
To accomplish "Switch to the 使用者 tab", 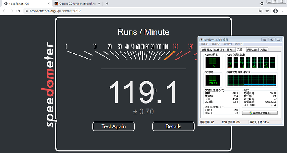I will coord(263,50).
